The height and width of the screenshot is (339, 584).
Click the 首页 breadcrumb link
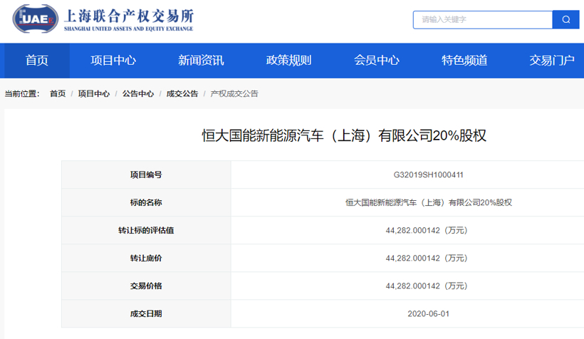58,93
